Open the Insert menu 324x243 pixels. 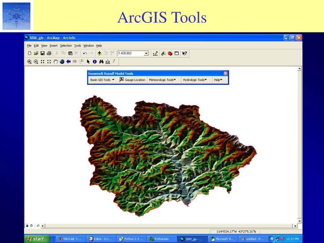point(53,46)
